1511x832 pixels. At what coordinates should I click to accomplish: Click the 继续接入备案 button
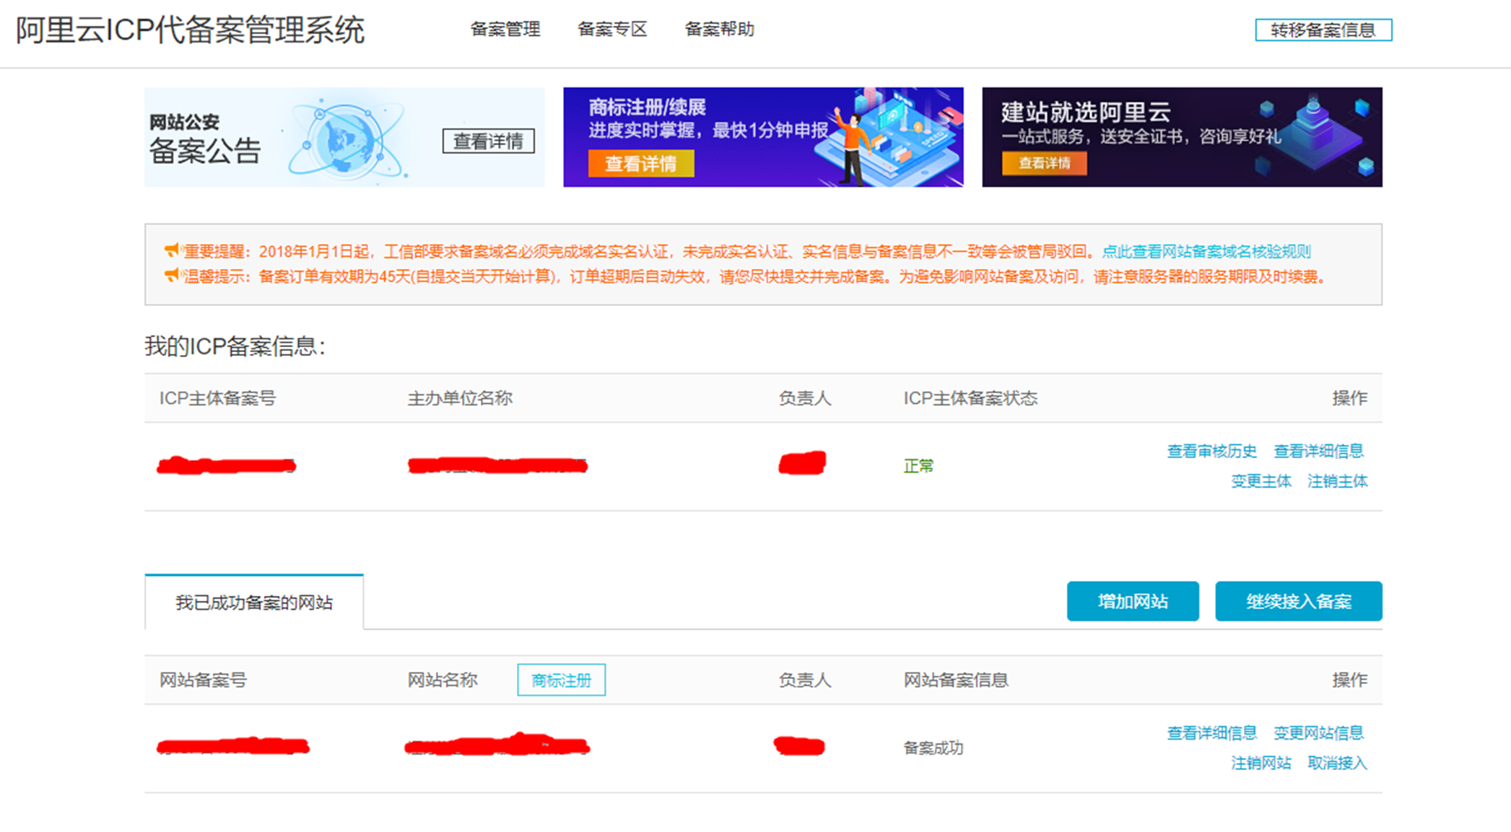(x=1298, y=601)
